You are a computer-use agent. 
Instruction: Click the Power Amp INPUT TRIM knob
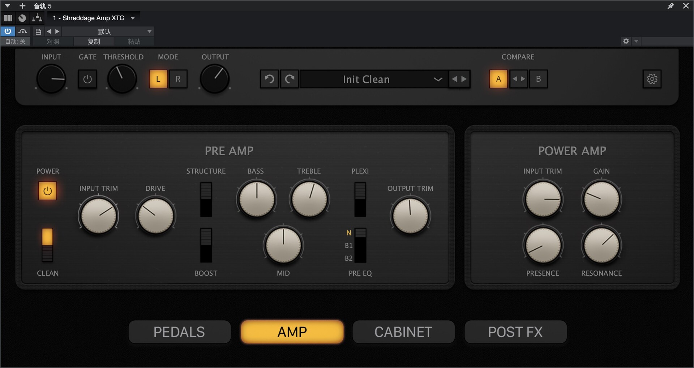point(543,199)
